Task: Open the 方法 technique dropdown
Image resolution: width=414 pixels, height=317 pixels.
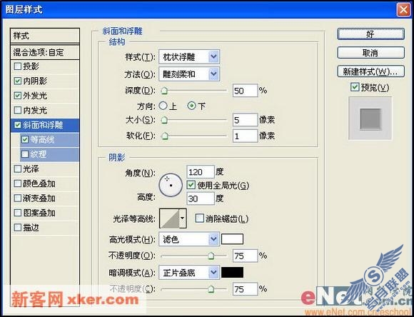Action: pyautogui.click(x=189, y=74)
